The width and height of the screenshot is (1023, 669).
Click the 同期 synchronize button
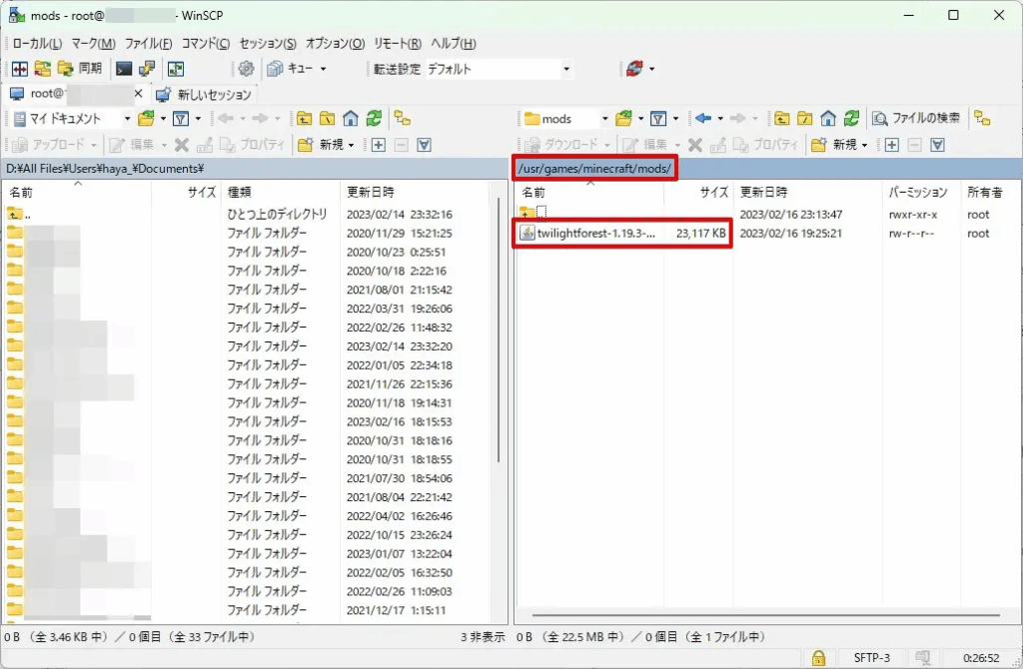point(80,69)
